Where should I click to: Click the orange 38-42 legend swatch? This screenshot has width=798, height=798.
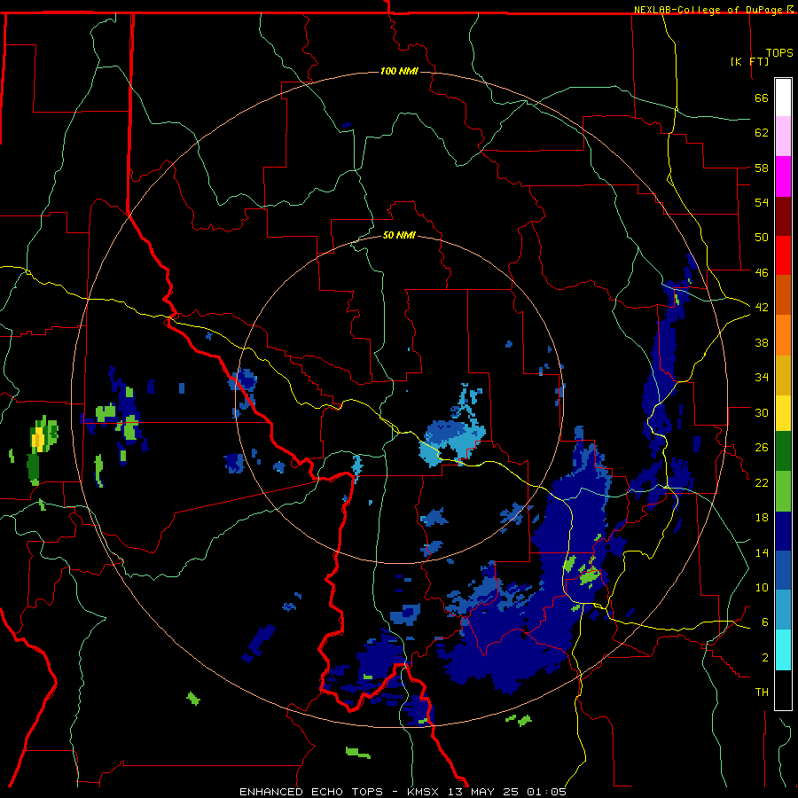click(x=783, y=335)
